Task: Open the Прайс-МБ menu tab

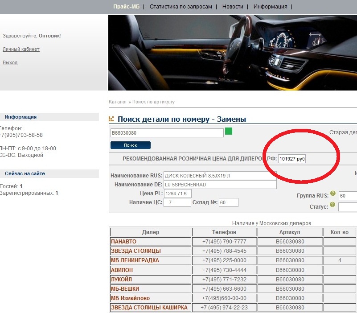Action: (127, 7)
